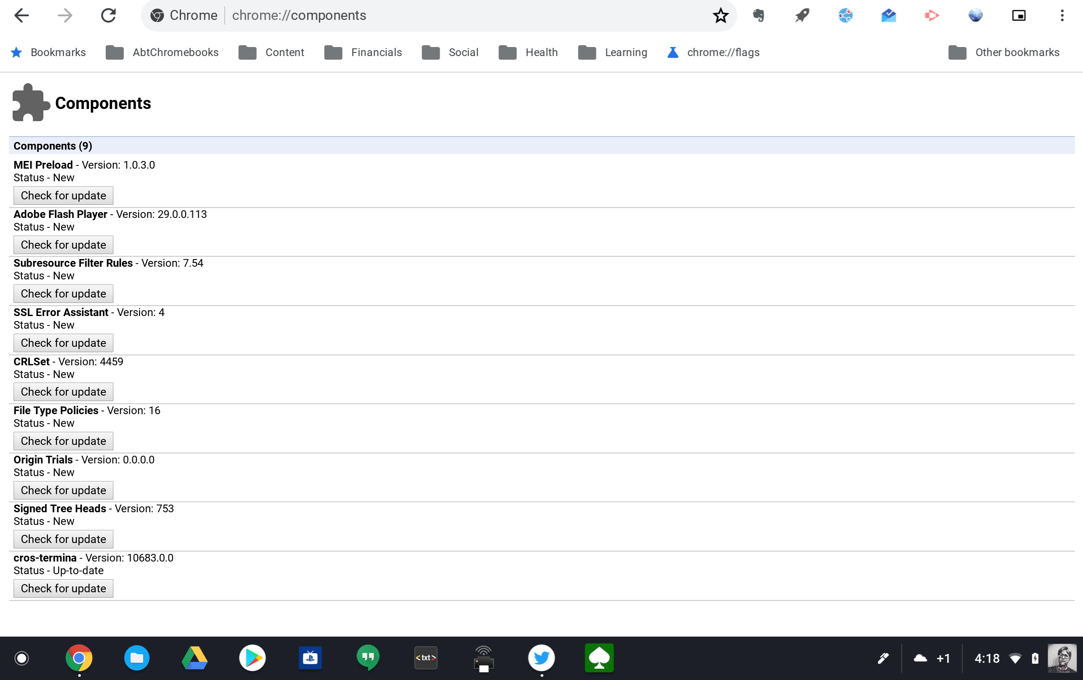This screenshot has width=1083, height=680.
Task: Open Chrome from the shelf
Action: point(79,658)
